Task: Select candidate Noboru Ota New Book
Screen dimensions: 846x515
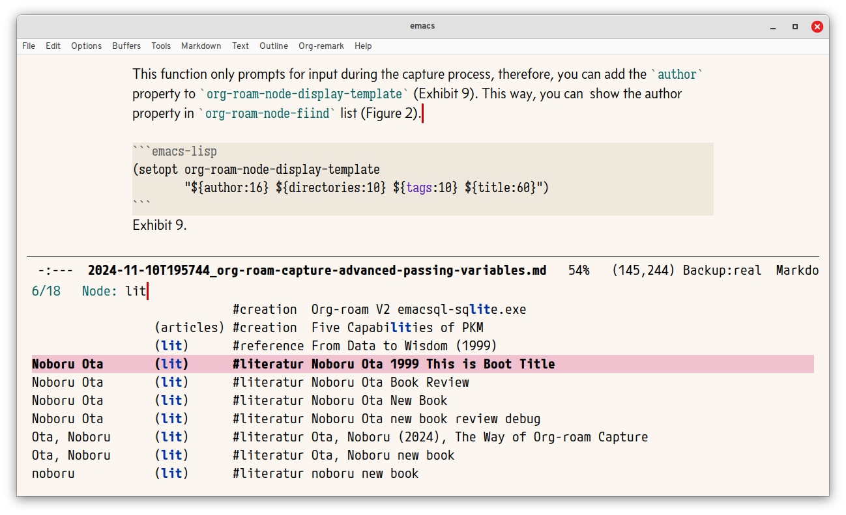Action: pyautogui.click(x=422, y=400)
